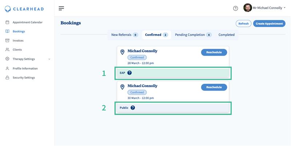Click the Invoices archive icon
291x146 pixels.
(7, 40)
